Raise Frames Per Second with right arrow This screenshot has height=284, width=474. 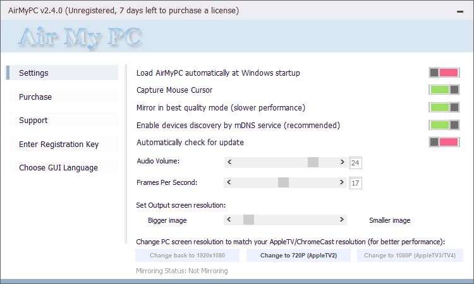click(x=341, y=182)
